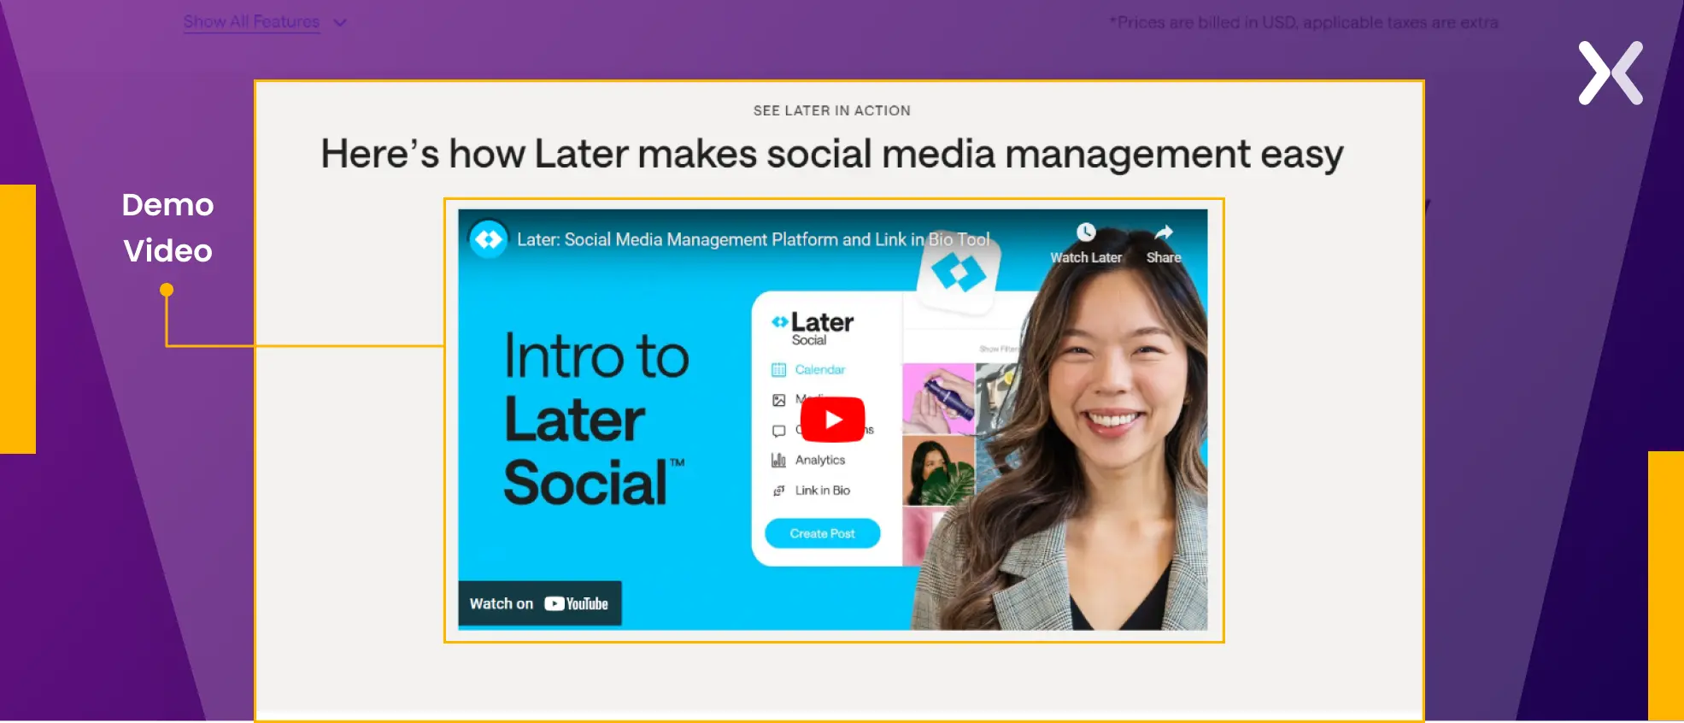The image size is (1684, 723).
Task: Expand the Show All Features chevron
Action: tap(340, 23)
